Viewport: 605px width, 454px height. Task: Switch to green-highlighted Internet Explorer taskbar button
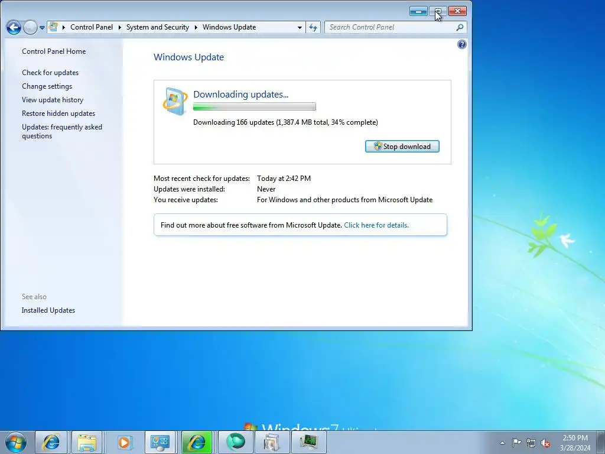196,442
